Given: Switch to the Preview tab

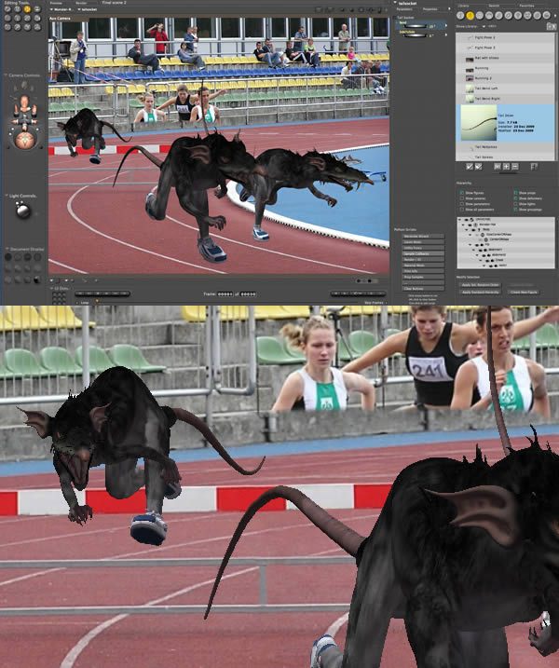Looking at the screenshot, I should tap(56, 3).
